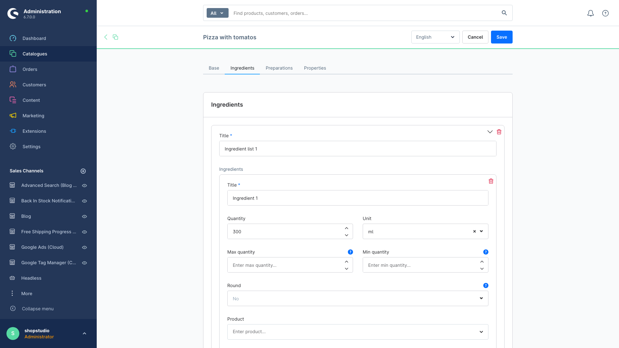The width and height of the screenshot is (619, 348).
Task: Click the global search input field
Action: [x=364, y=13]
